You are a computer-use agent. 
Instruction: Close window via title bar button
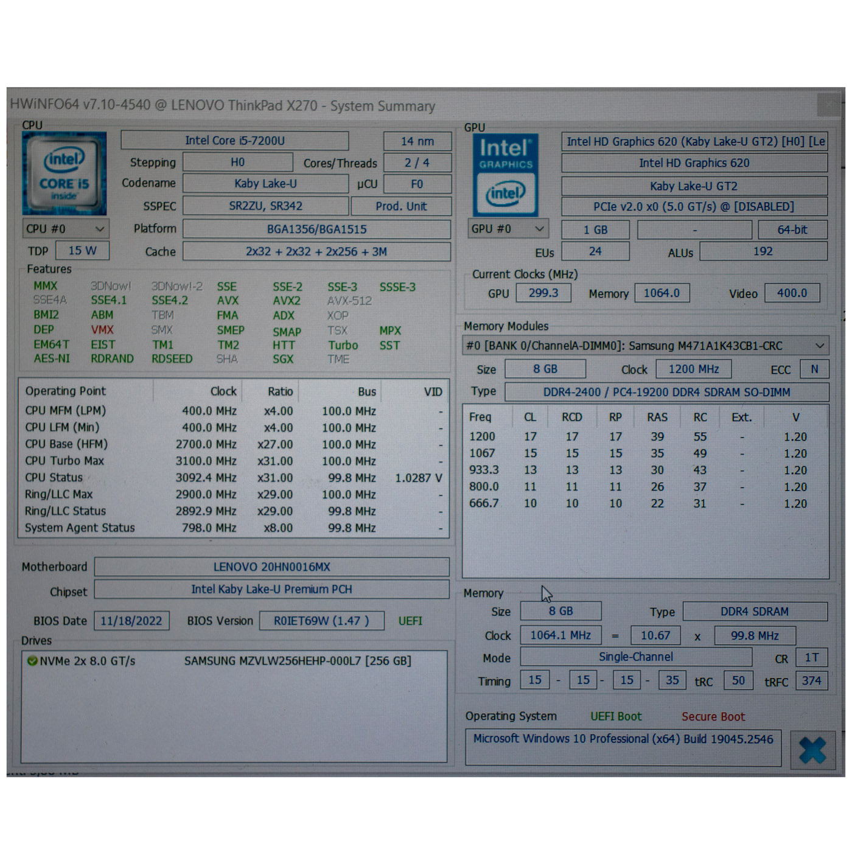click(x=829, y=105)
